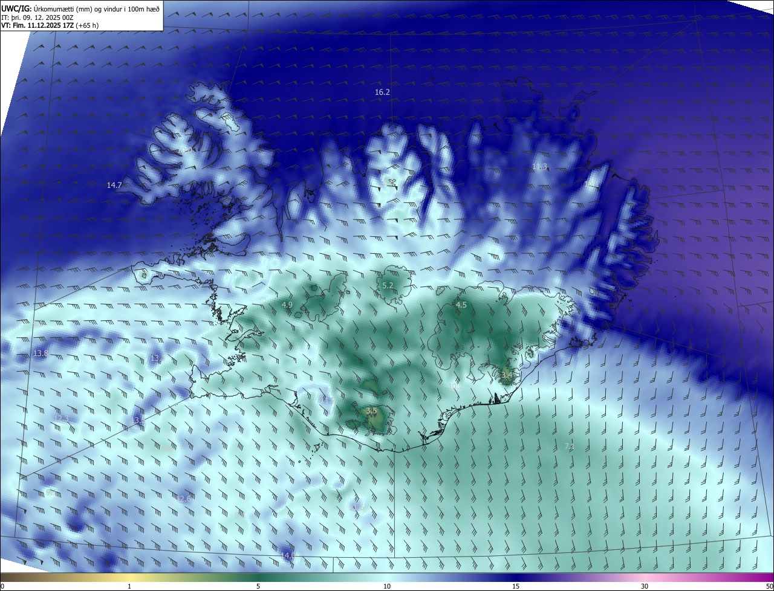Click the 5.2 value on Hofsjökull glacier
Screen dimensions: 774x591
click(x=388, y=285)
